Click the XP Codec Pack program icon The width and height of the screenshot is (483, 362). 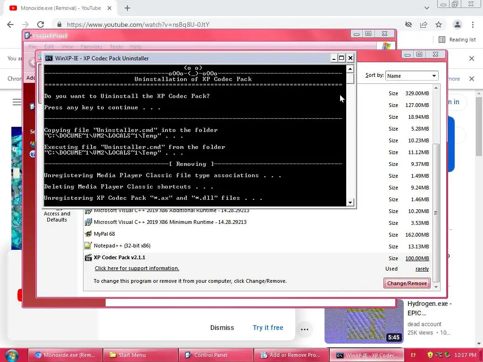pyautogui.click(x=88, y=258)
